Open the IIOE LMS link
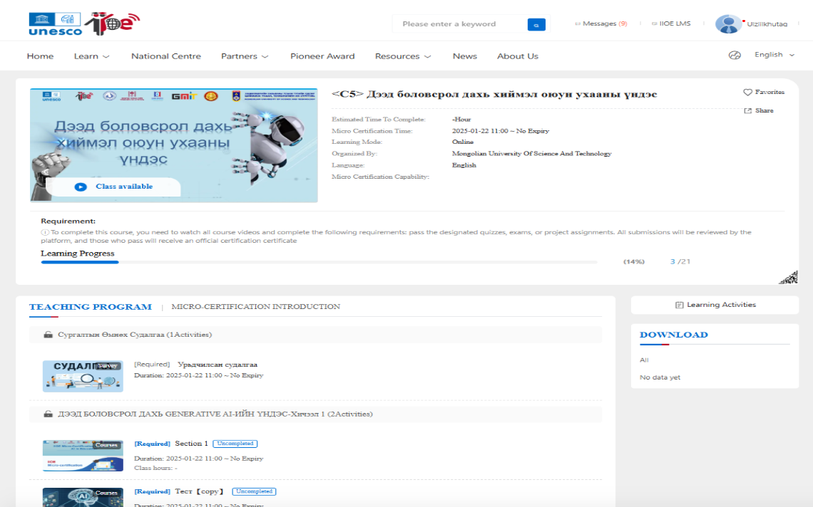The height and width of the screenshot is (507, 813). pyautogui.click(x=670, y=24)
